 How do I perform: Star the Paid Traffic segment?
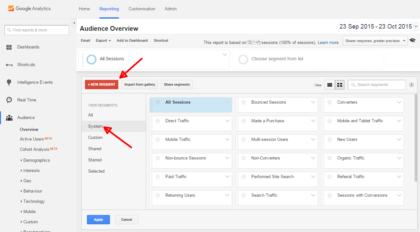coord(157,177)
